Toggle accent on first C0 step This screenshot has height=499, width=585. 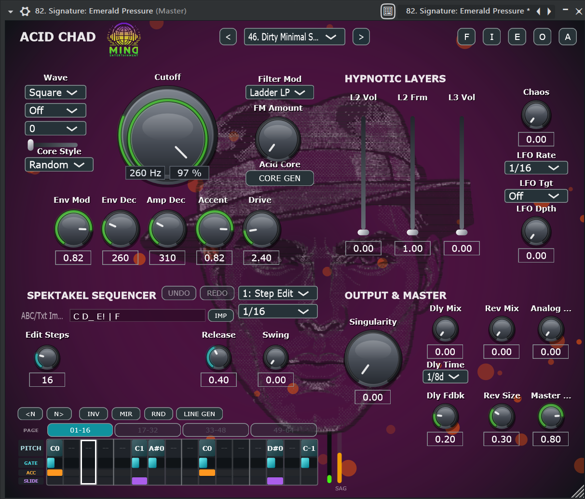tap(55, 473)
